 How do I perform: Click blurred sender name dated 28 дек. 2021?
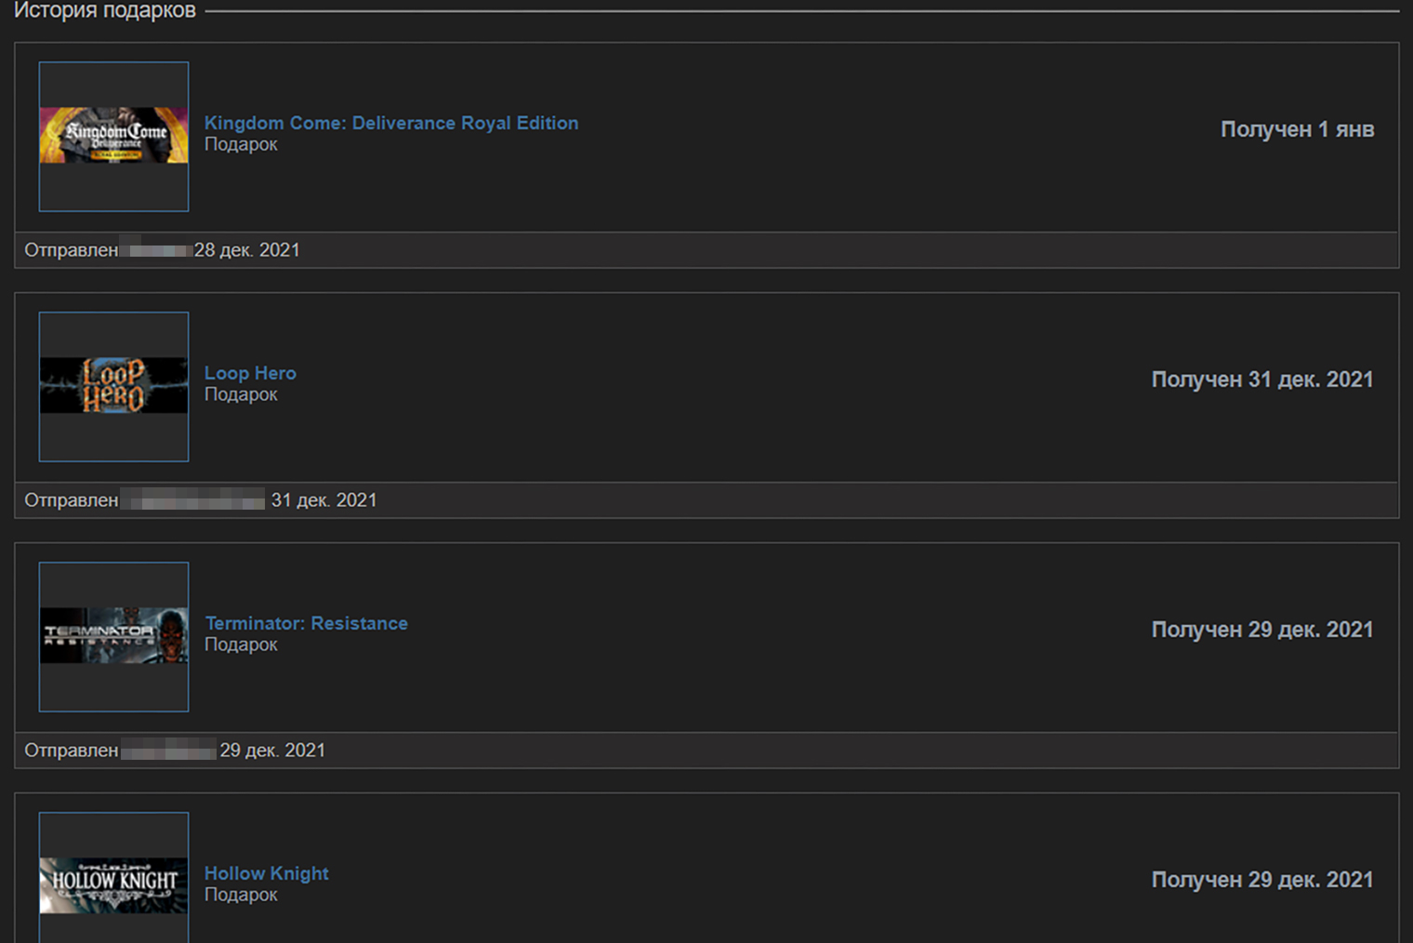click(156, 250)
